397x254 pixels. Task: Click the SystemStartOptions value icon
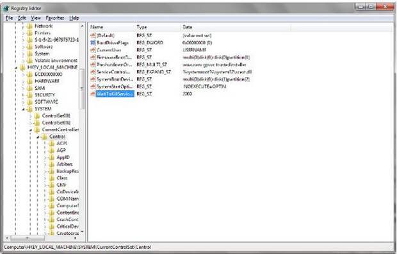93,87
